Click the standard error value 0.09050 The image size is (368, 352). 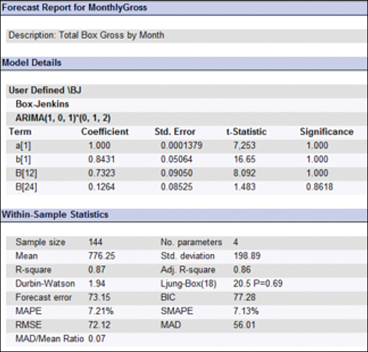[177, 173]
